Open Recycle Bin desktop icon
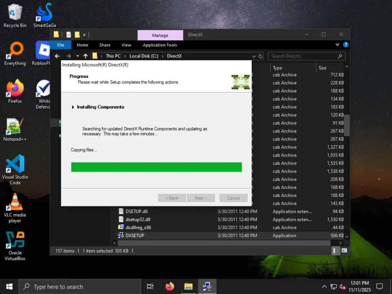The image size is (392, 294). click(15, 15)
